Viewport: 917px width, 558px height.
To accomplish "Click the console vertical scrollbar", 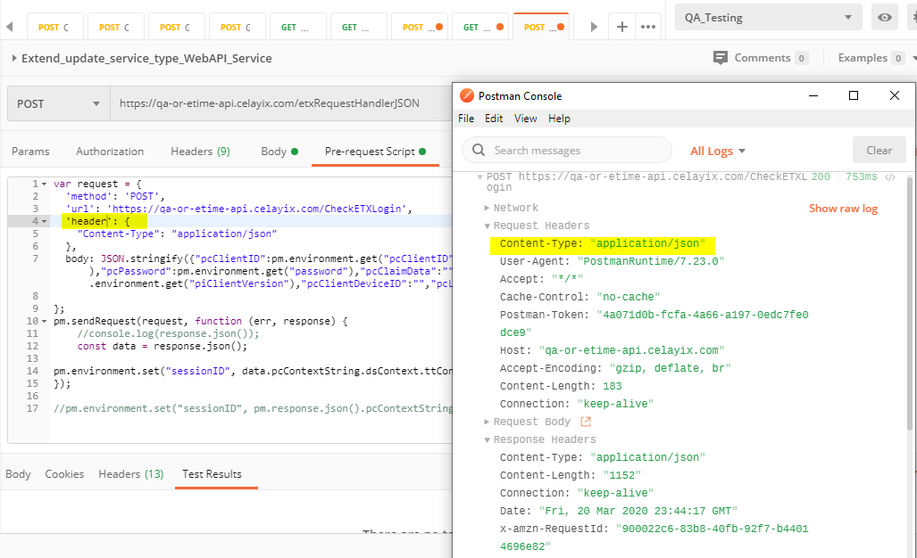I will [x=911, y=304].
